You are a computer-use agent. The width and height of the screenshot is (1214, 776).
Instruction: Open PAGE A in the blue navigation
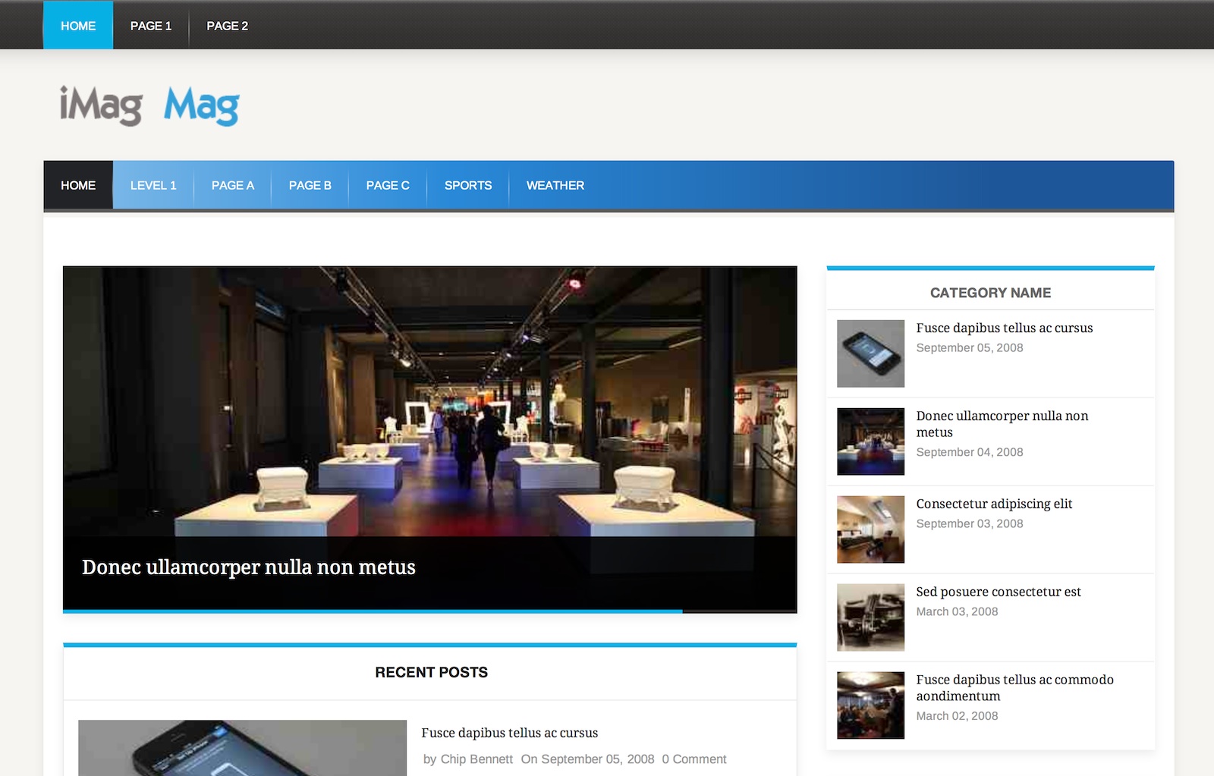point(233,185)
